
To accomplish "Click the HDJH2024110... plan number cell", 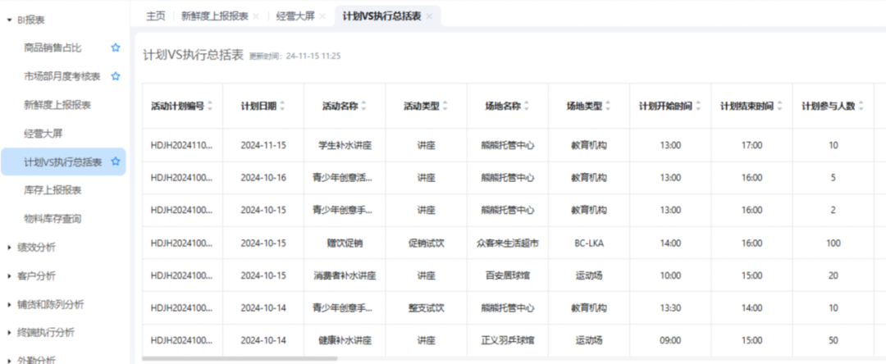I will (182, 145).
